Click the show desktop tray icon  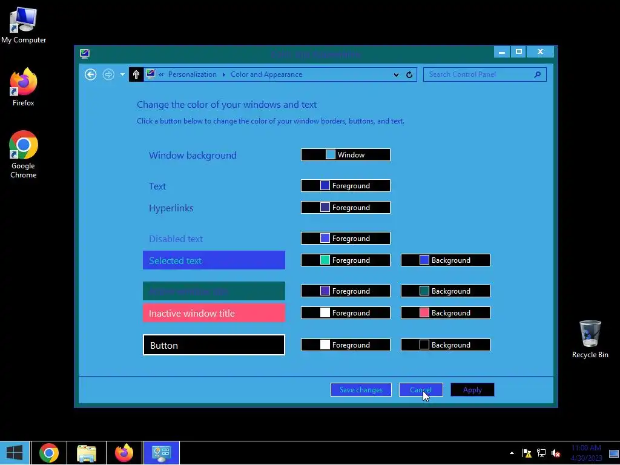[614, 453]
